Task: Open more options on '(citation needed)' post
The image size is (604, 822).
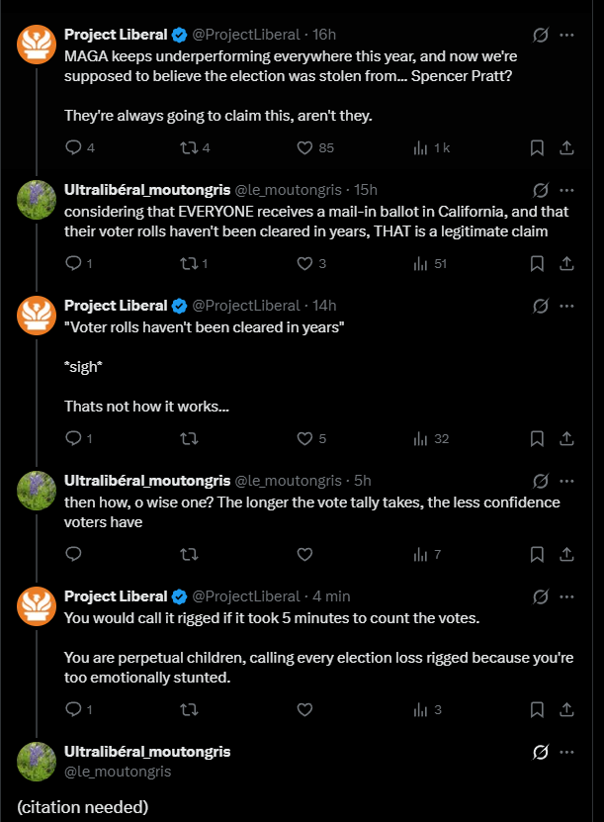Action: pos(566,753)
